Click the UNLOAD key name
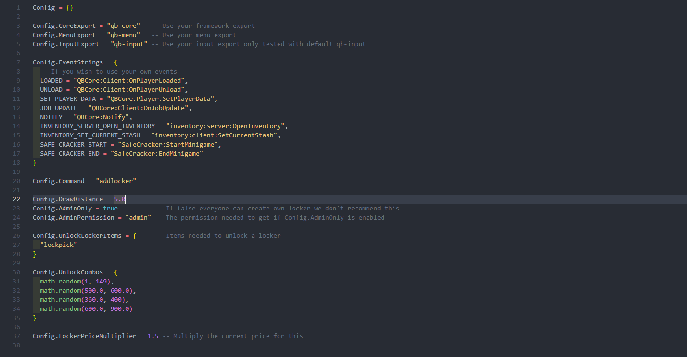Viewport: 687px width, 357px height. click(51, 90)
